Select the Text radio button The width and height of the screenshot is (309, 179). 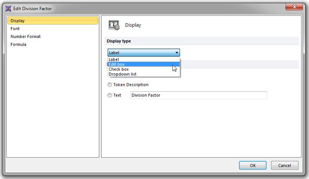pyautogui.click(x=110, y=96)
